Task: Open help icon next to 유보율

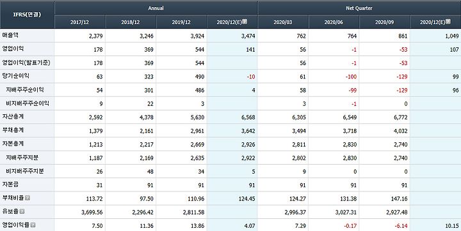Action: [x=22, y=212]
